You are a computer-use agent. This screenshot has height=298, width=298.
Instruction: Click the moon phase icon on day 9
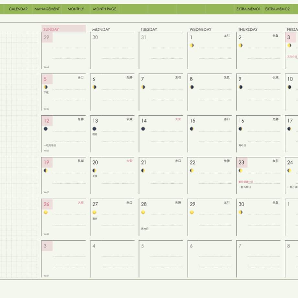point(241,87)
